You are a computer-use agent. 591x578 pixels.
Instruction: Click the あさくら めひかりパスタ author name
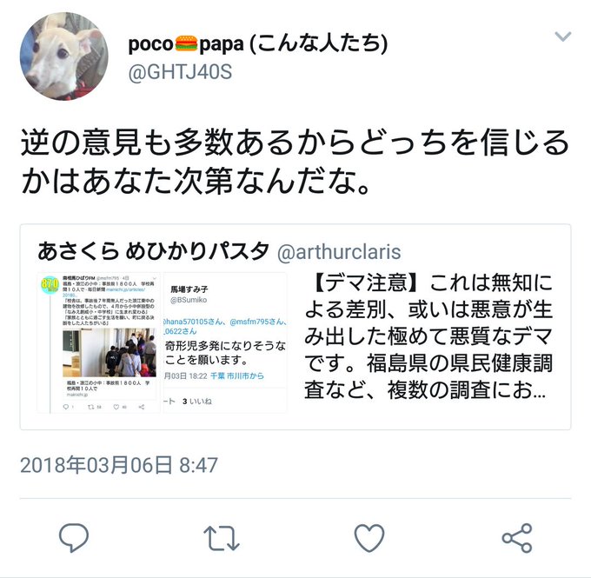(x=153, y=251)
